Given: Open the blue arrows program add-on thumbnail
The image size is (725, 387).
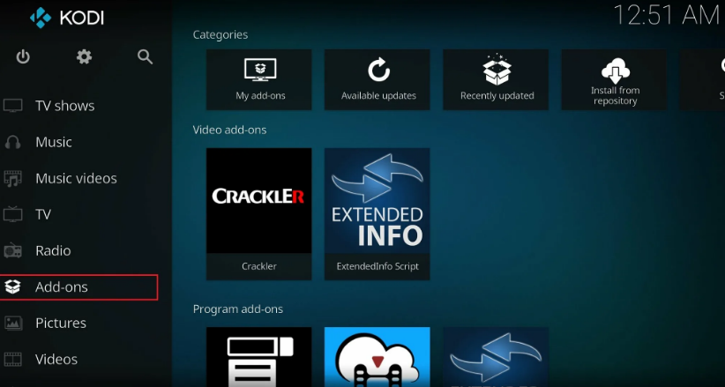Looking at the screenshot, I should coord(496,357).
